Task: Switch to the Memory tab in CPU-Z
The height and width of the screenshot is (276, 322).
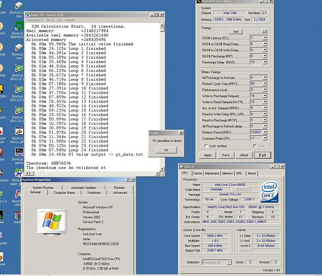Action: (227, 173)
